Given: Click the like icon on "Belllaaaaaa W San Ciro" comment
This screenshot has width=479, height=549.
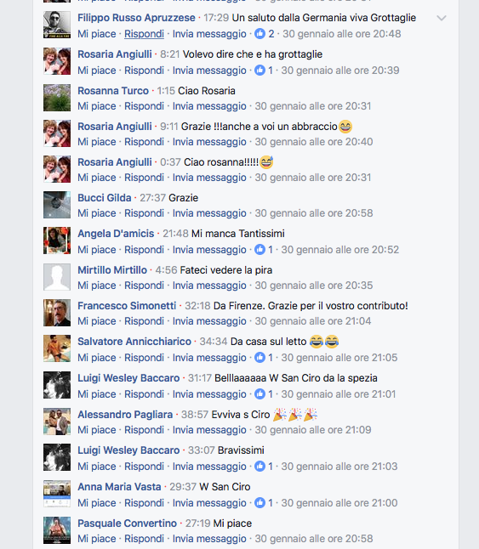Looking at the screenshot, I should click(x=259, y=393).
